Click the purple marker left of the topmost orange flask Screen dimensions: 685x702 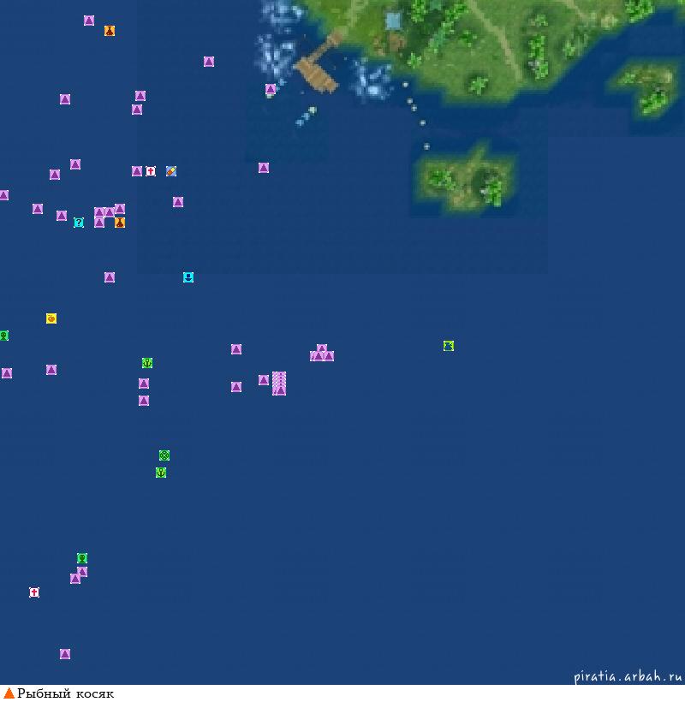[x=89, y=21]
